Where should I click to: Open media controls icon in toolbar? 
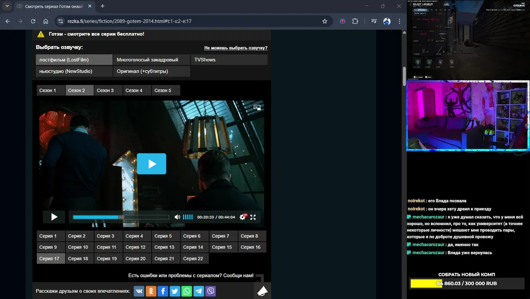(x=374, y=21)
